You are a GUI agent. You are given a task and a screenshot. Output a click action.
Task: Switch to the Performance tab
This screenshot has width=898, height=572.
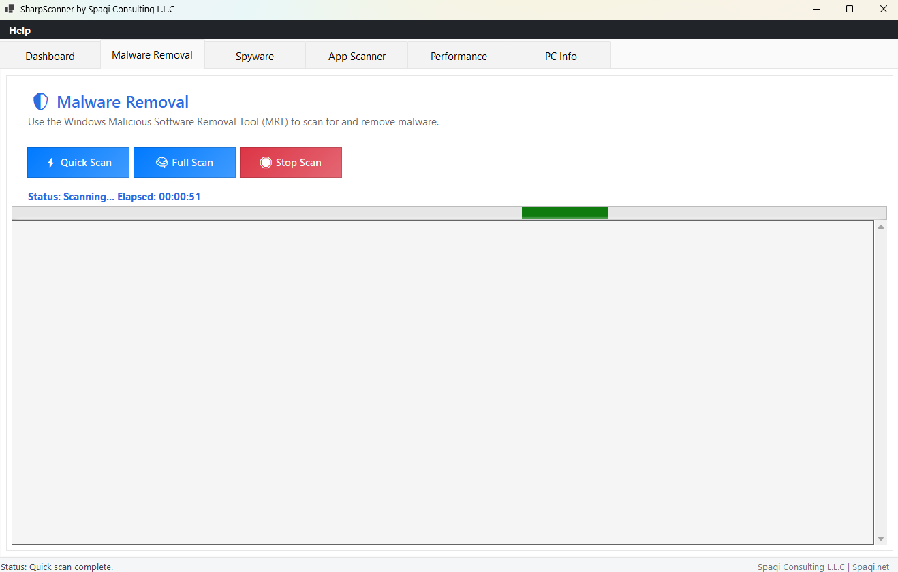coord(459,57)
